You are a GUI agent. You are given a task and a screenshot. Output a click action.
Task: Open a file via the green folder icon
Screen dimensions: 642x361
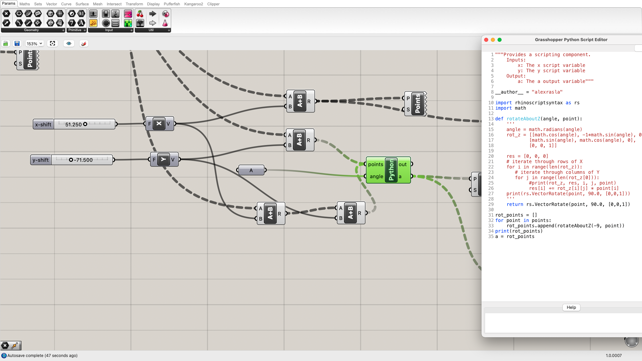click(6, 43)
